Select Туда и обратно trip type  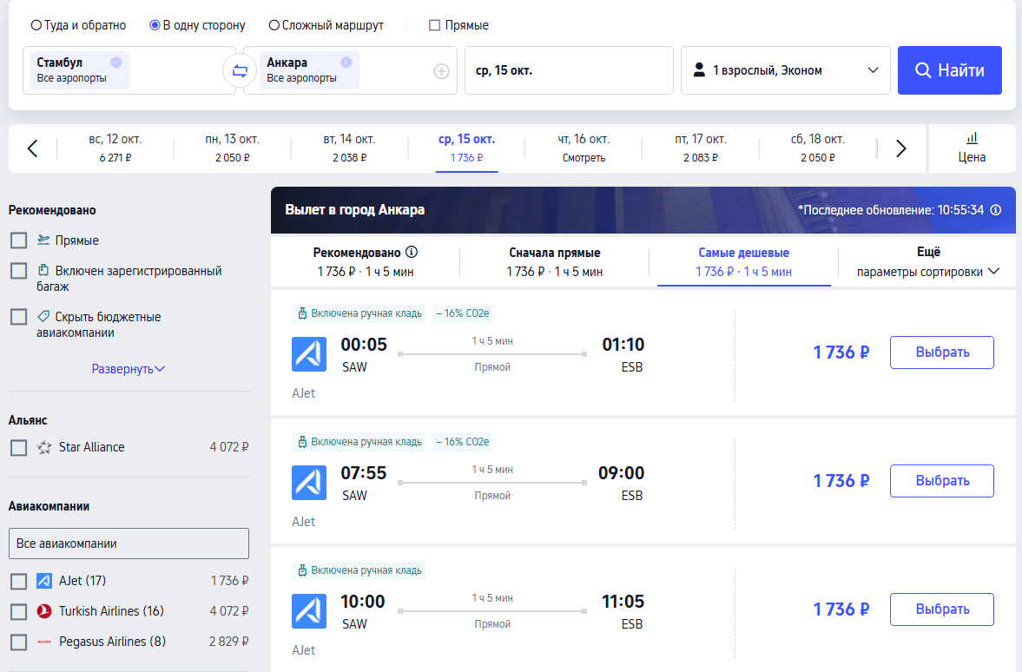point(78,25)
